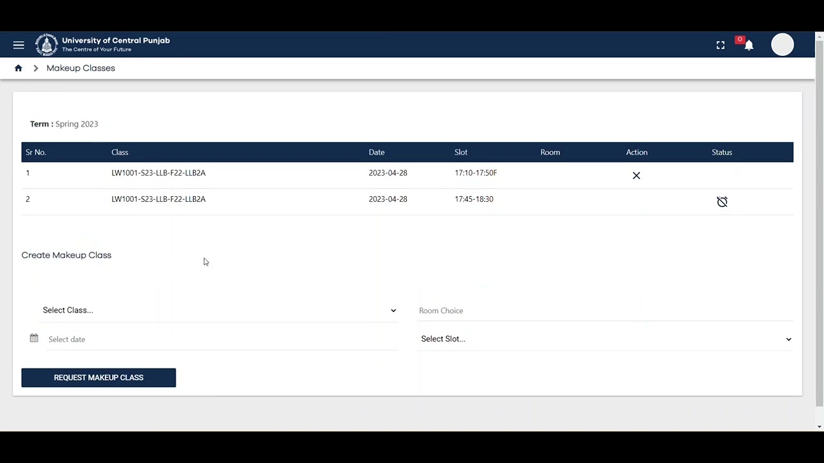The width and height of the screenshot is (824, 463).
Task: Click the scrollbar down arrow
Action: [819, 426]
